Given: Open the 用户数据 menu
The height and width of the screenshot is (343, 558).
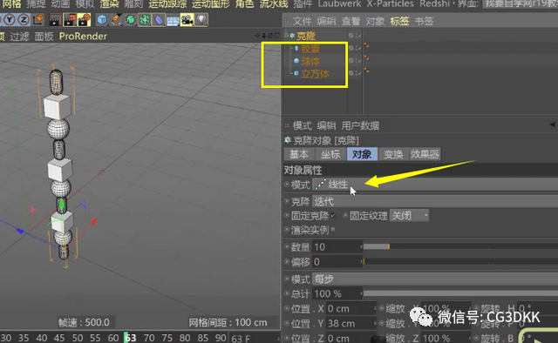Looking at the screenshot, I should (x=360, y=125).
